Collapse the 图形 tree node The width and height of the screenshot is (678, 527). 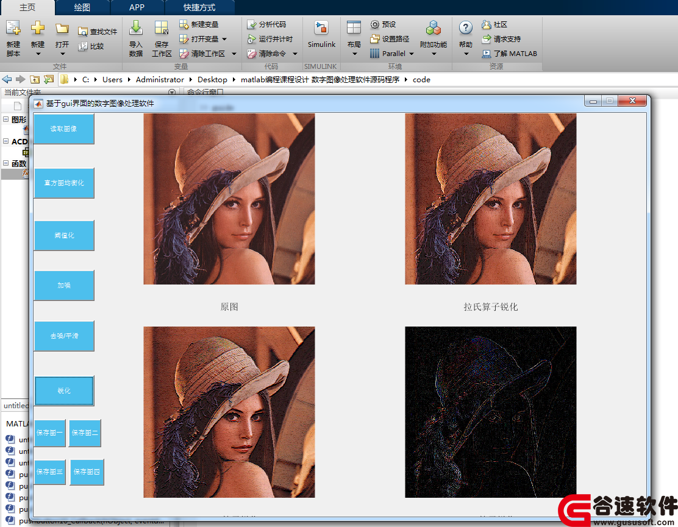click(6, 119)
